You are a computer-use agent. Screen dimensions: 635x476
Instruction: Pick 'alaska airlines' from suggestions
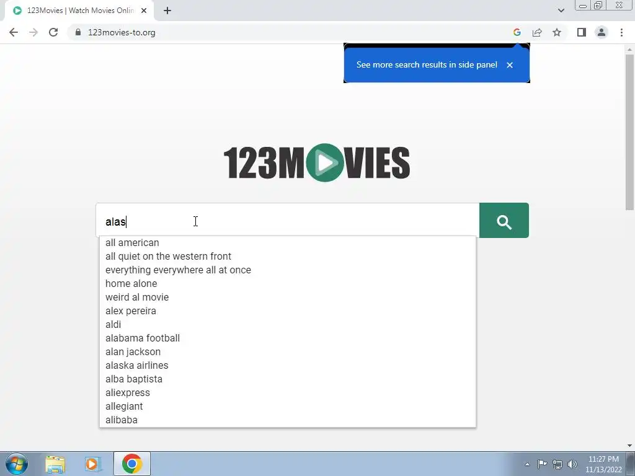coord(288,365)
